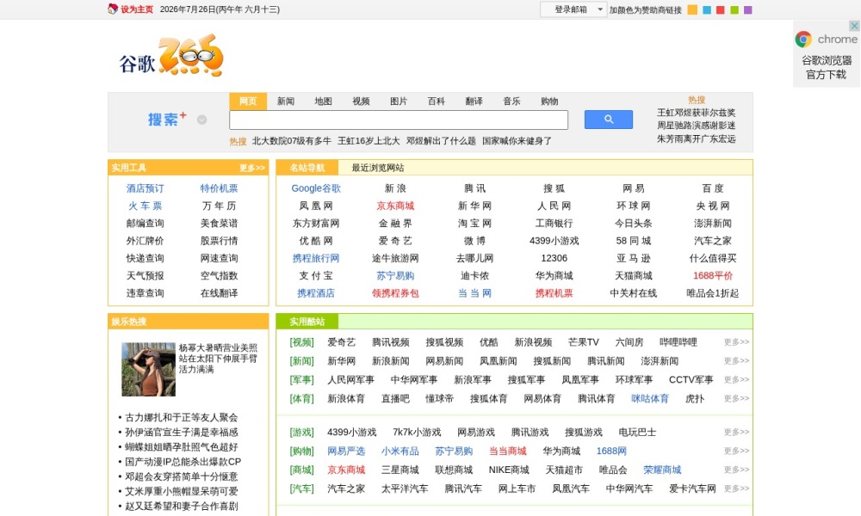Open the 杨幂 entertainment news thumbnail
Image resolution: width=861 pixels, height=516 pixels.
(x=148, y=369)
